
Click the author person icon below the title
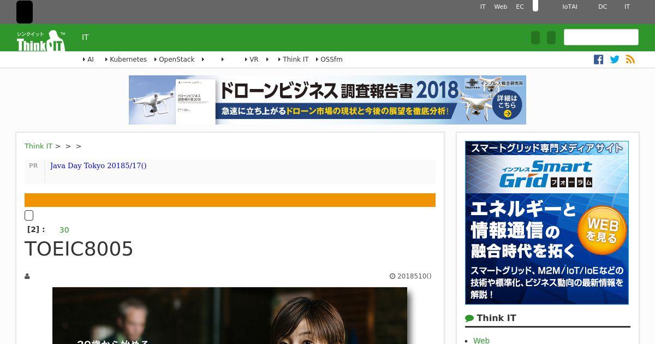(x=27, y=276)
